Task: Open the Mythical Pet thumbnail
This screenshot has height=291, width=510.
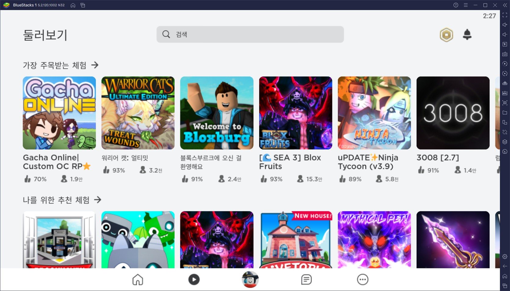Action: pyautogui.click(x=374, y=240)
